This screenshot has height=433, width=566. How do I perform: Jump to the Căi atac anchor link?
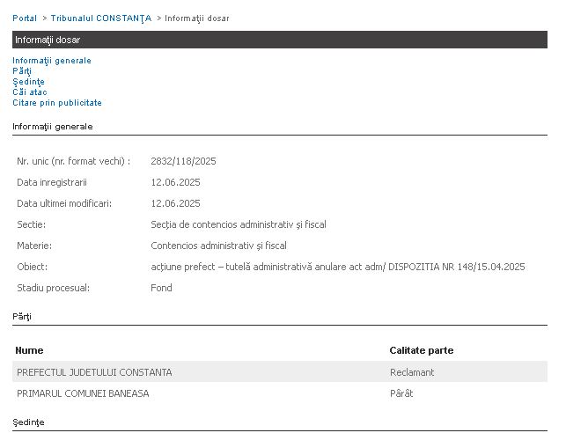[x=30, y=92]
